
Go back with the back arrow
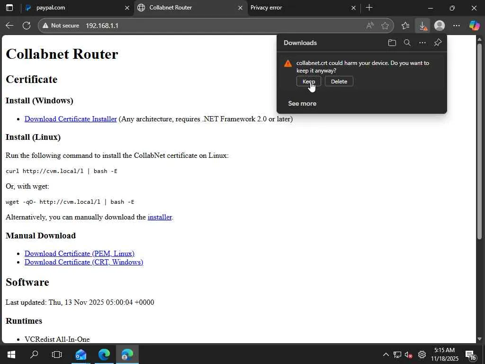click(x=9, y=26)
